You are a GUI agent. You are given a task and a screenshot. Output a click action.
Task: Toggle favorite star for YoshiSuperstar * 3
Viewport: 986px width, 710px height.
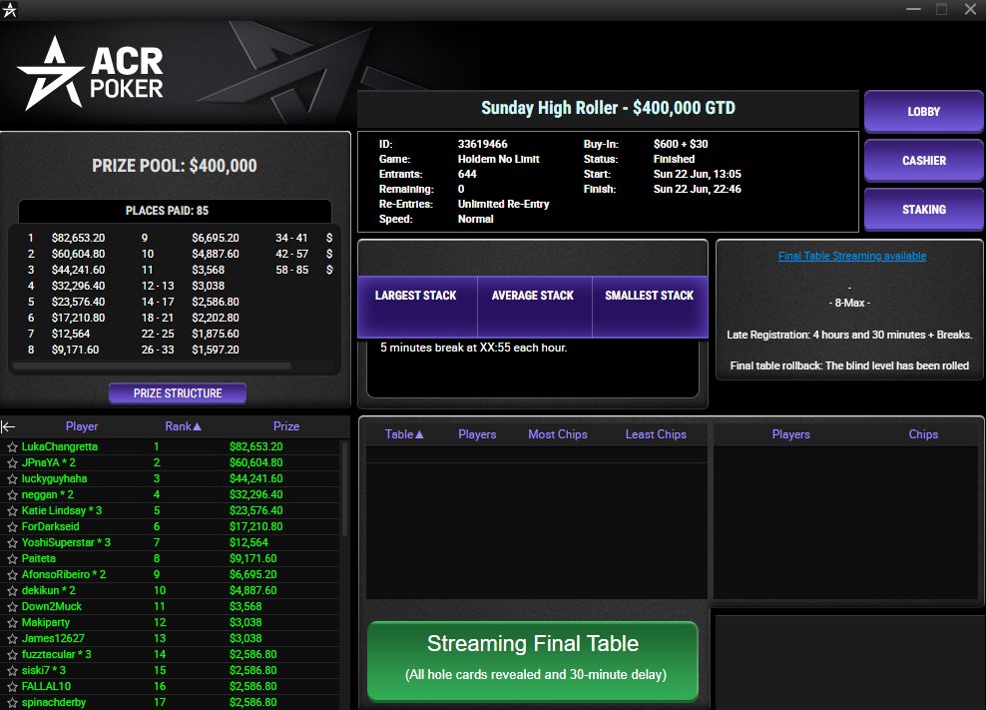pyautogui.click(x=12, y=542)
